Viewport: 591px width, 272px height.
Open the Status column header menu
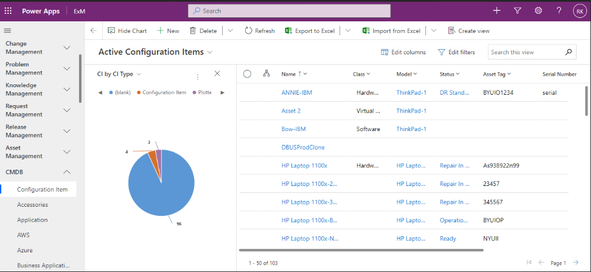pos(450,74)
